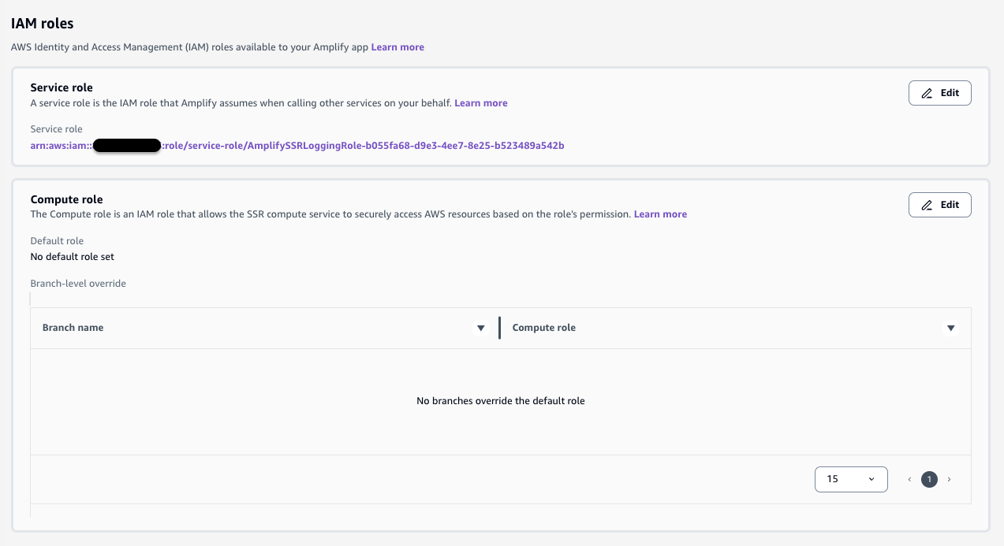The width and height of the screenshot is (1004, 546).
Task: Edit the Service role
Action: point(939,93)
